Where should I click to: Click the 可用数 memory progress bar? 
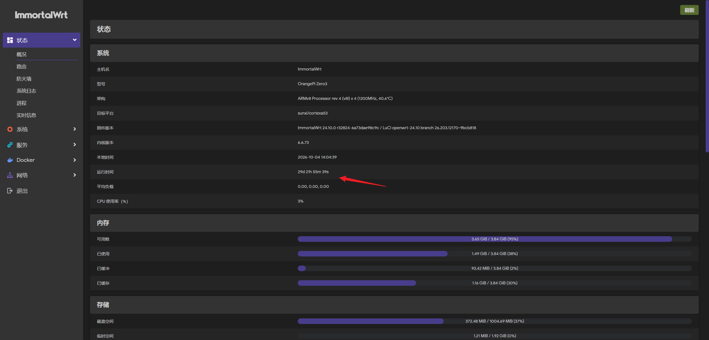pyautogui.click(x=495, y=239)
